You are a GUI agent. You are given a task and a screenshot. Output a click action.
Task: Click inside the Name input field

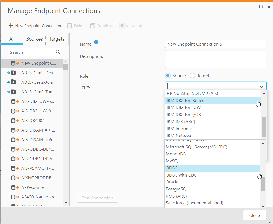tap(215, 44)
